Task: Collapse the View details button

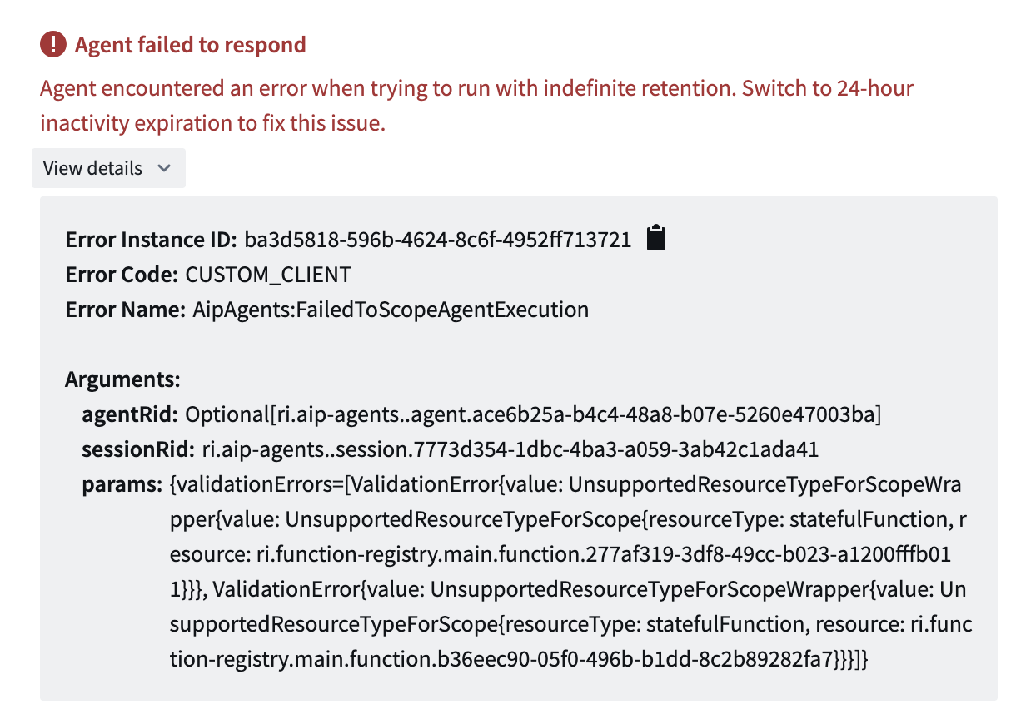Action: [x=108, y=168]
